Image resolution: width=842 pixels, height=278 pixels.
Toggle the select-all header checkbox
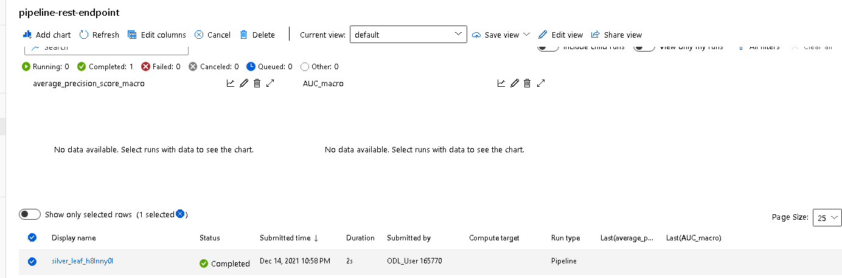(x=32, y=237)
